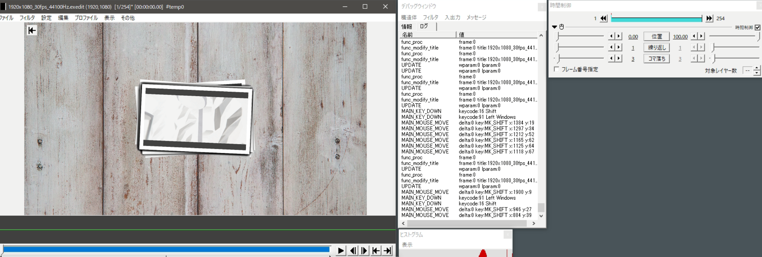Click the rewind double-arrow in 時間制御 panel

point(603,19)
